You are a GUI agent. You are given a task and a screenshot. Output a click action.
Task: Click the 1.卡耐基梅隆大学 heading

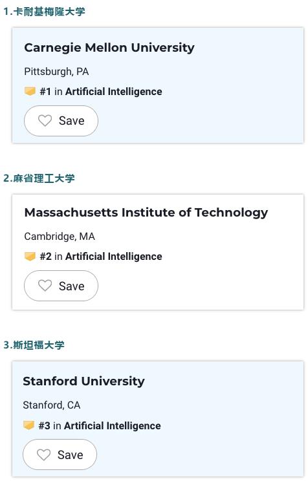coord(44,12)
